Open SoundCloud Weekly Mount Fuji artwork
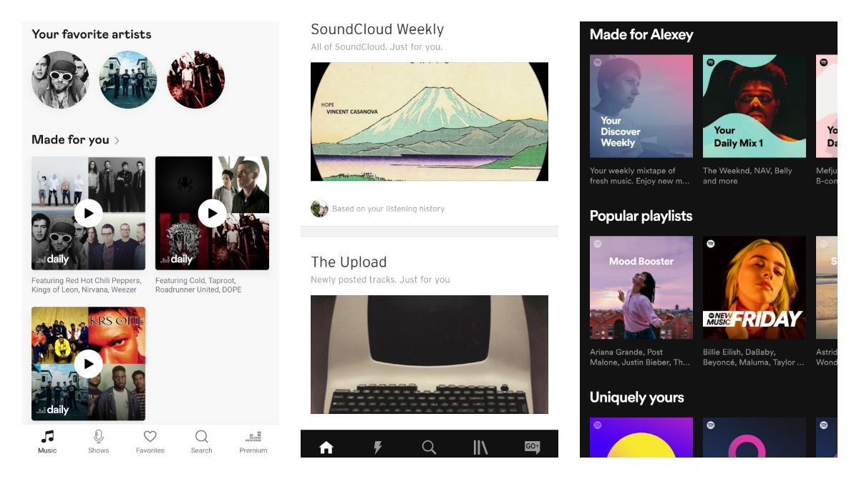 coord(429,122)
